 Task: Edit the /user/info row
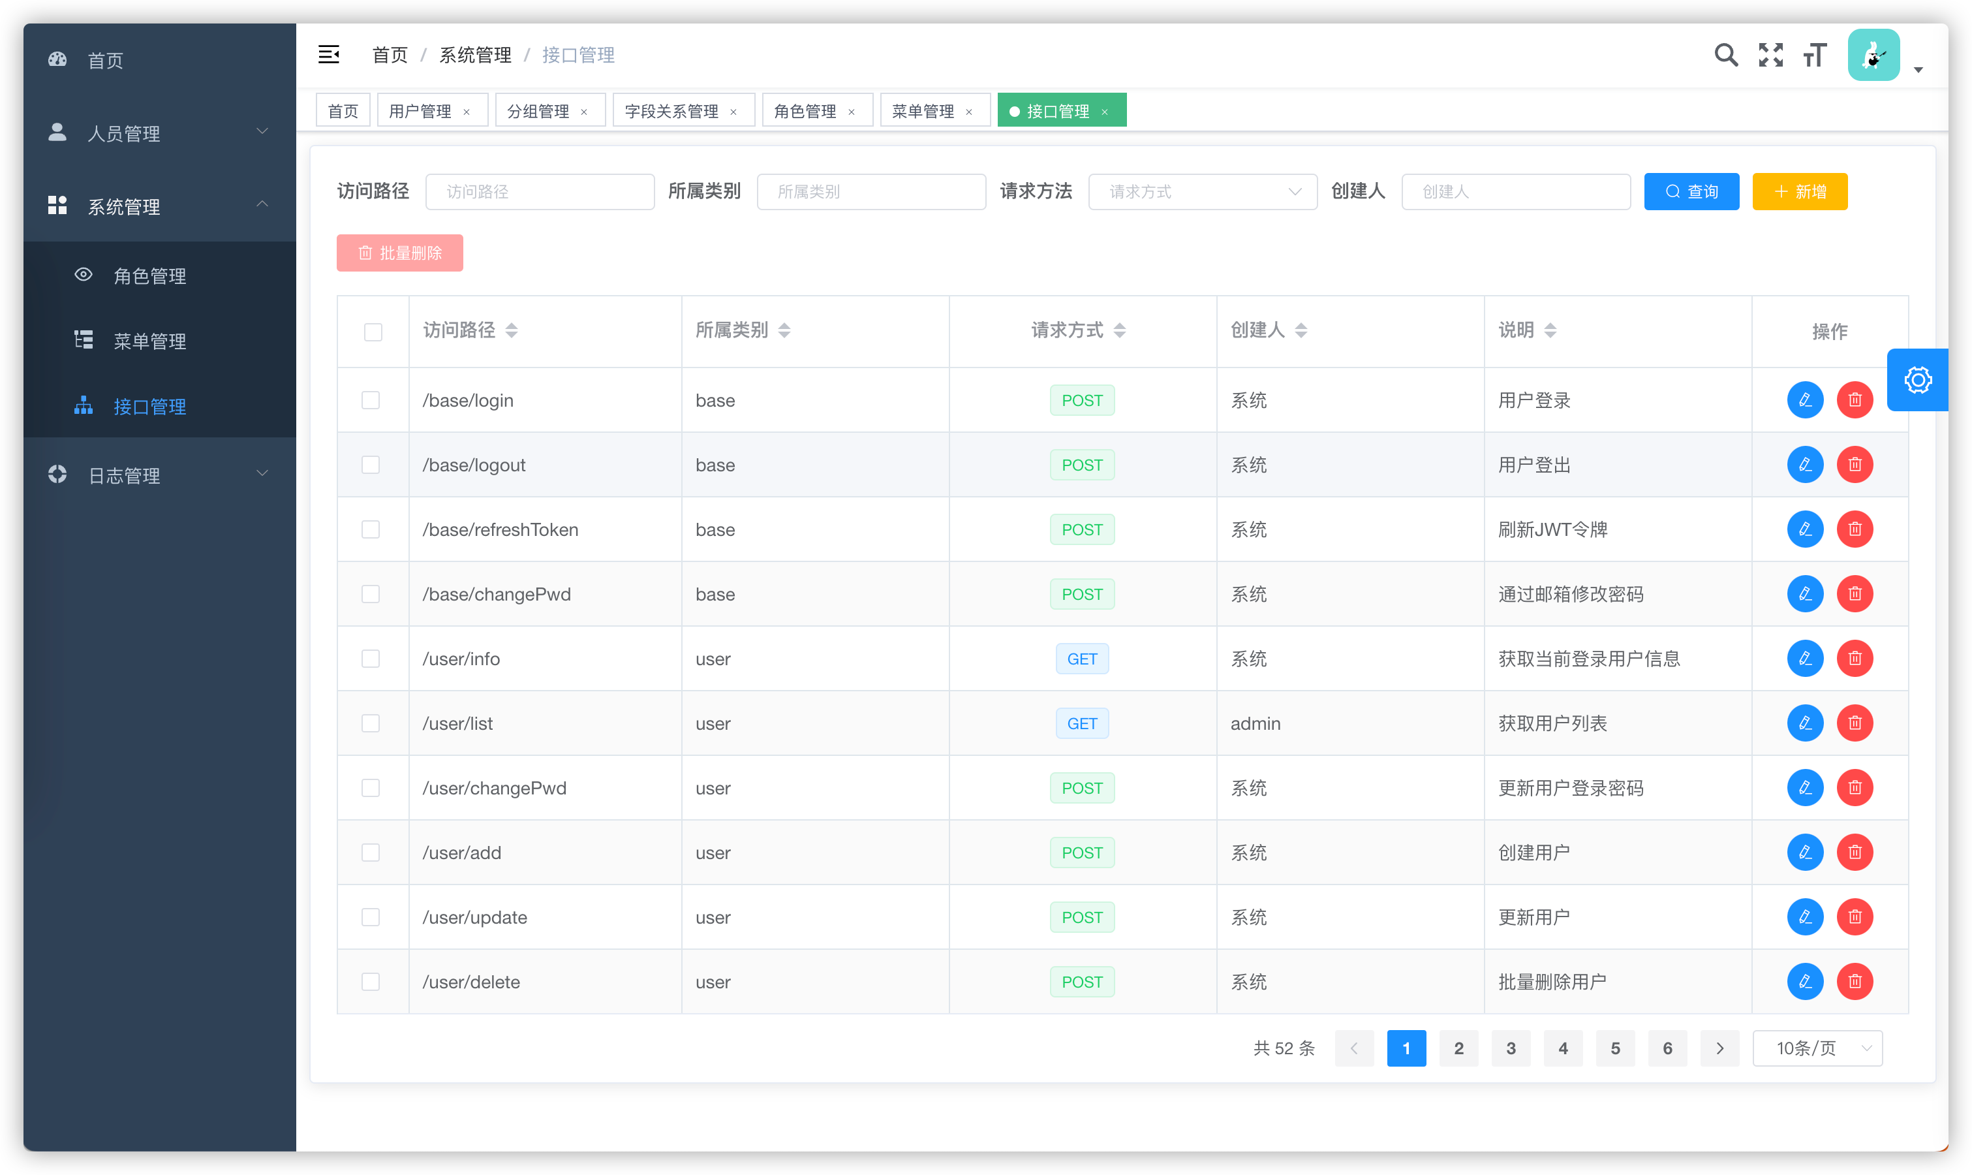pyautogui.click(x=1805, y=659)
